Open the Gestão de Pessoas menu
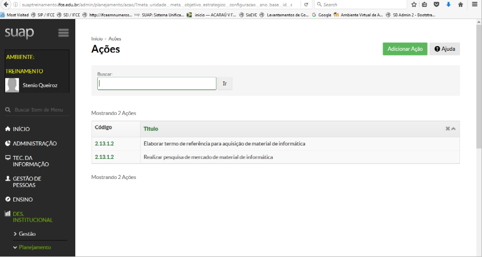 tap(26, 182)
